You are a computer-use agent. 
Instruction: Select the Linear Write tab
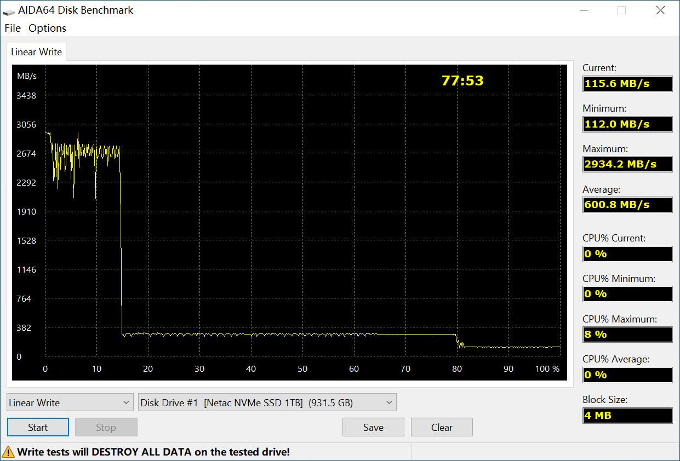click(37, 52)
